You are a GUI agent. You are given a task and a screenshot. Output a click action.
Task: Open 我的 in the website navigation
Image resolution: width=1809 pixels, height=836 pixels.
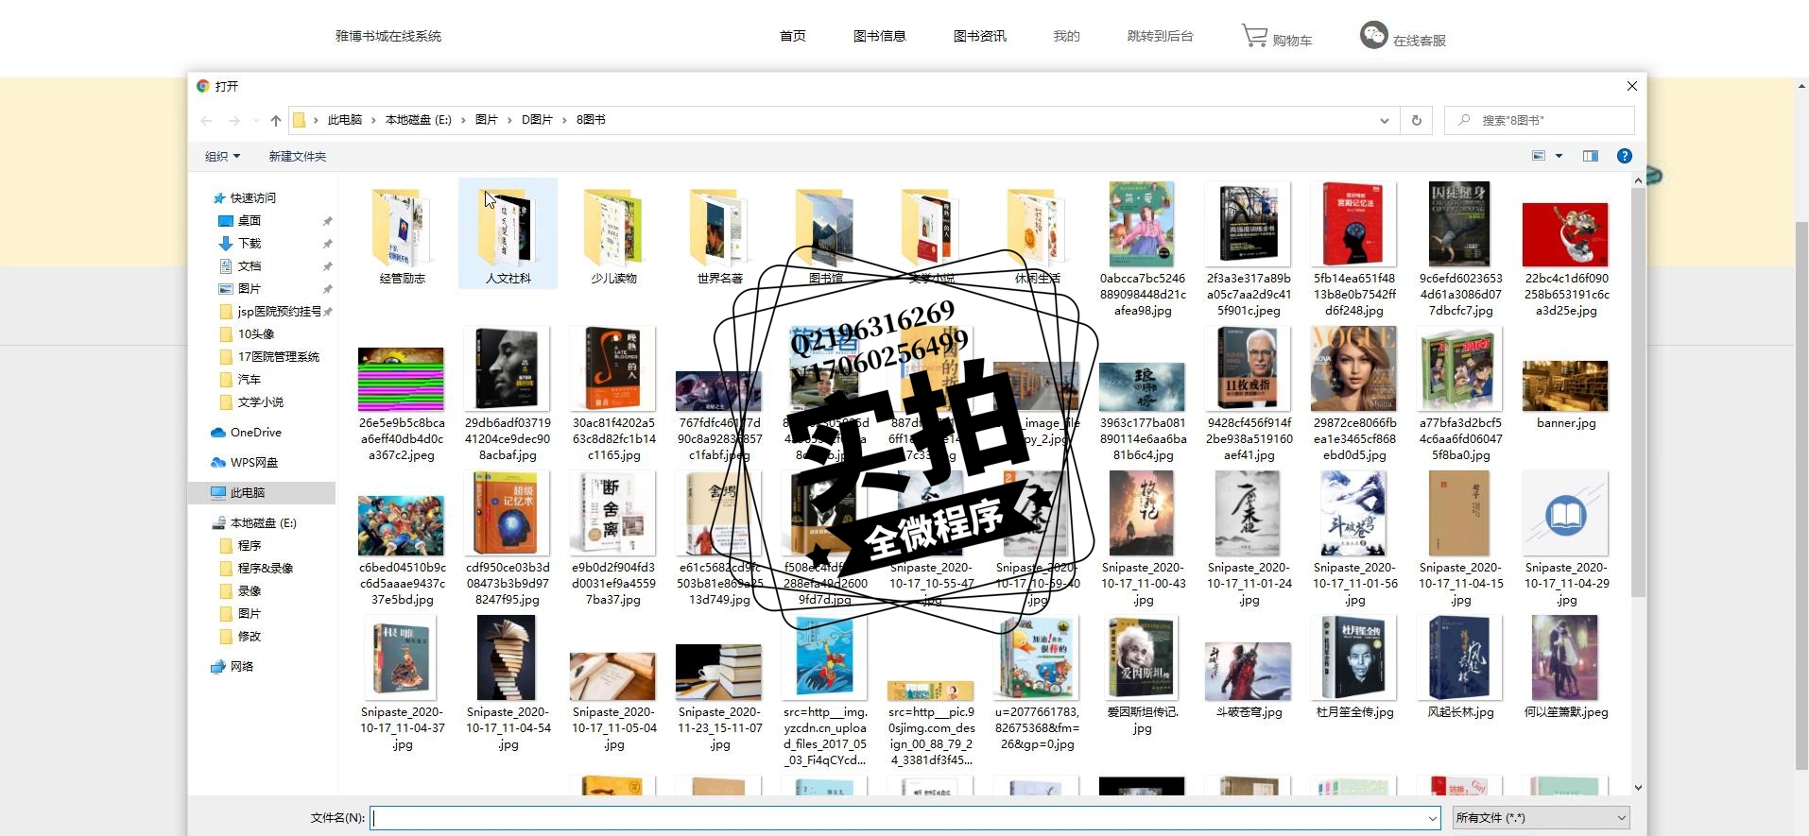(1066, 36)
